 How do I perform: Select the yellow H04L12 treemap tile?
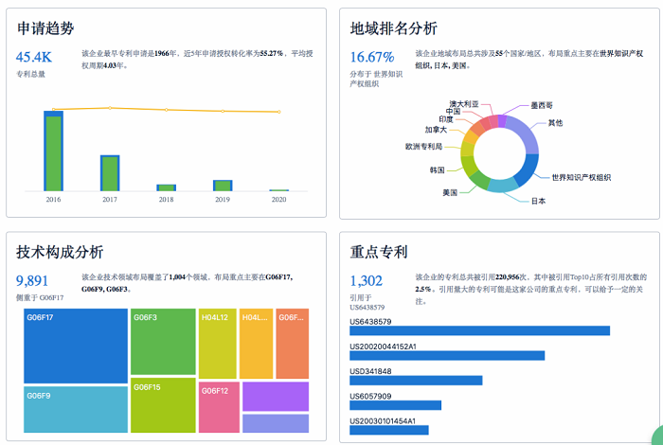tap(217, 343)
